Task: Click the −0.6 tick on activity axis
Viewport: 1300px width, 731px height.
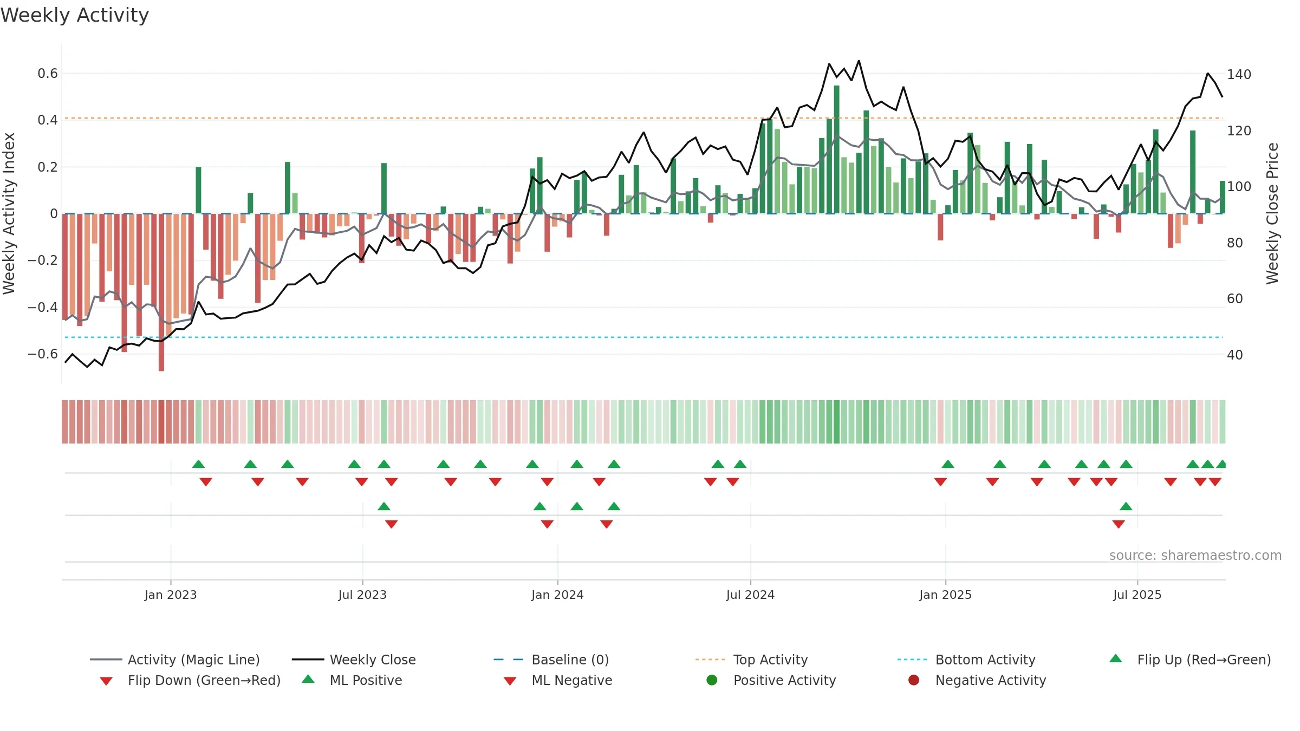Action: pos(43,354)
